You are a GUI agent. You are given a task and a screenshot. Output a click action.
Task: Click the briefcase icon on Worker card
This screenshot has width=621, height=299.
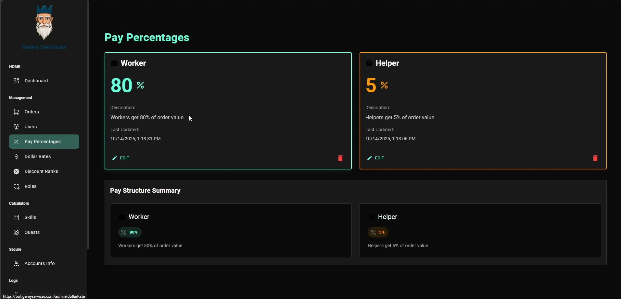pos(114,63)
